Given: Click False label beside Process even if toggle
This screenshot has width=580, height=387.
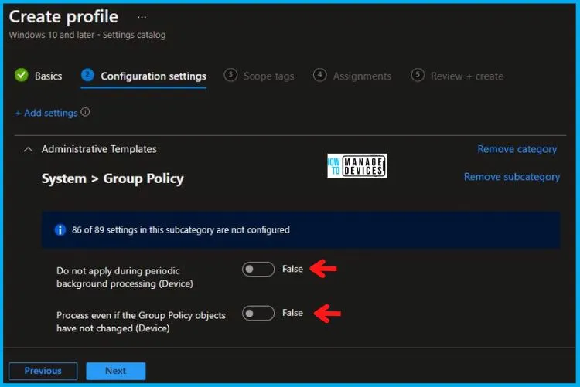Looking at the screenshot, I should [x=292, y=313].
